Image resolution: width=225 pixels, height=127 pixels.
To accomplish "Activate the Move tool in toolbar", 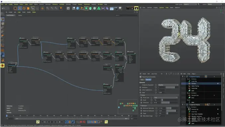I will (20, 8).
